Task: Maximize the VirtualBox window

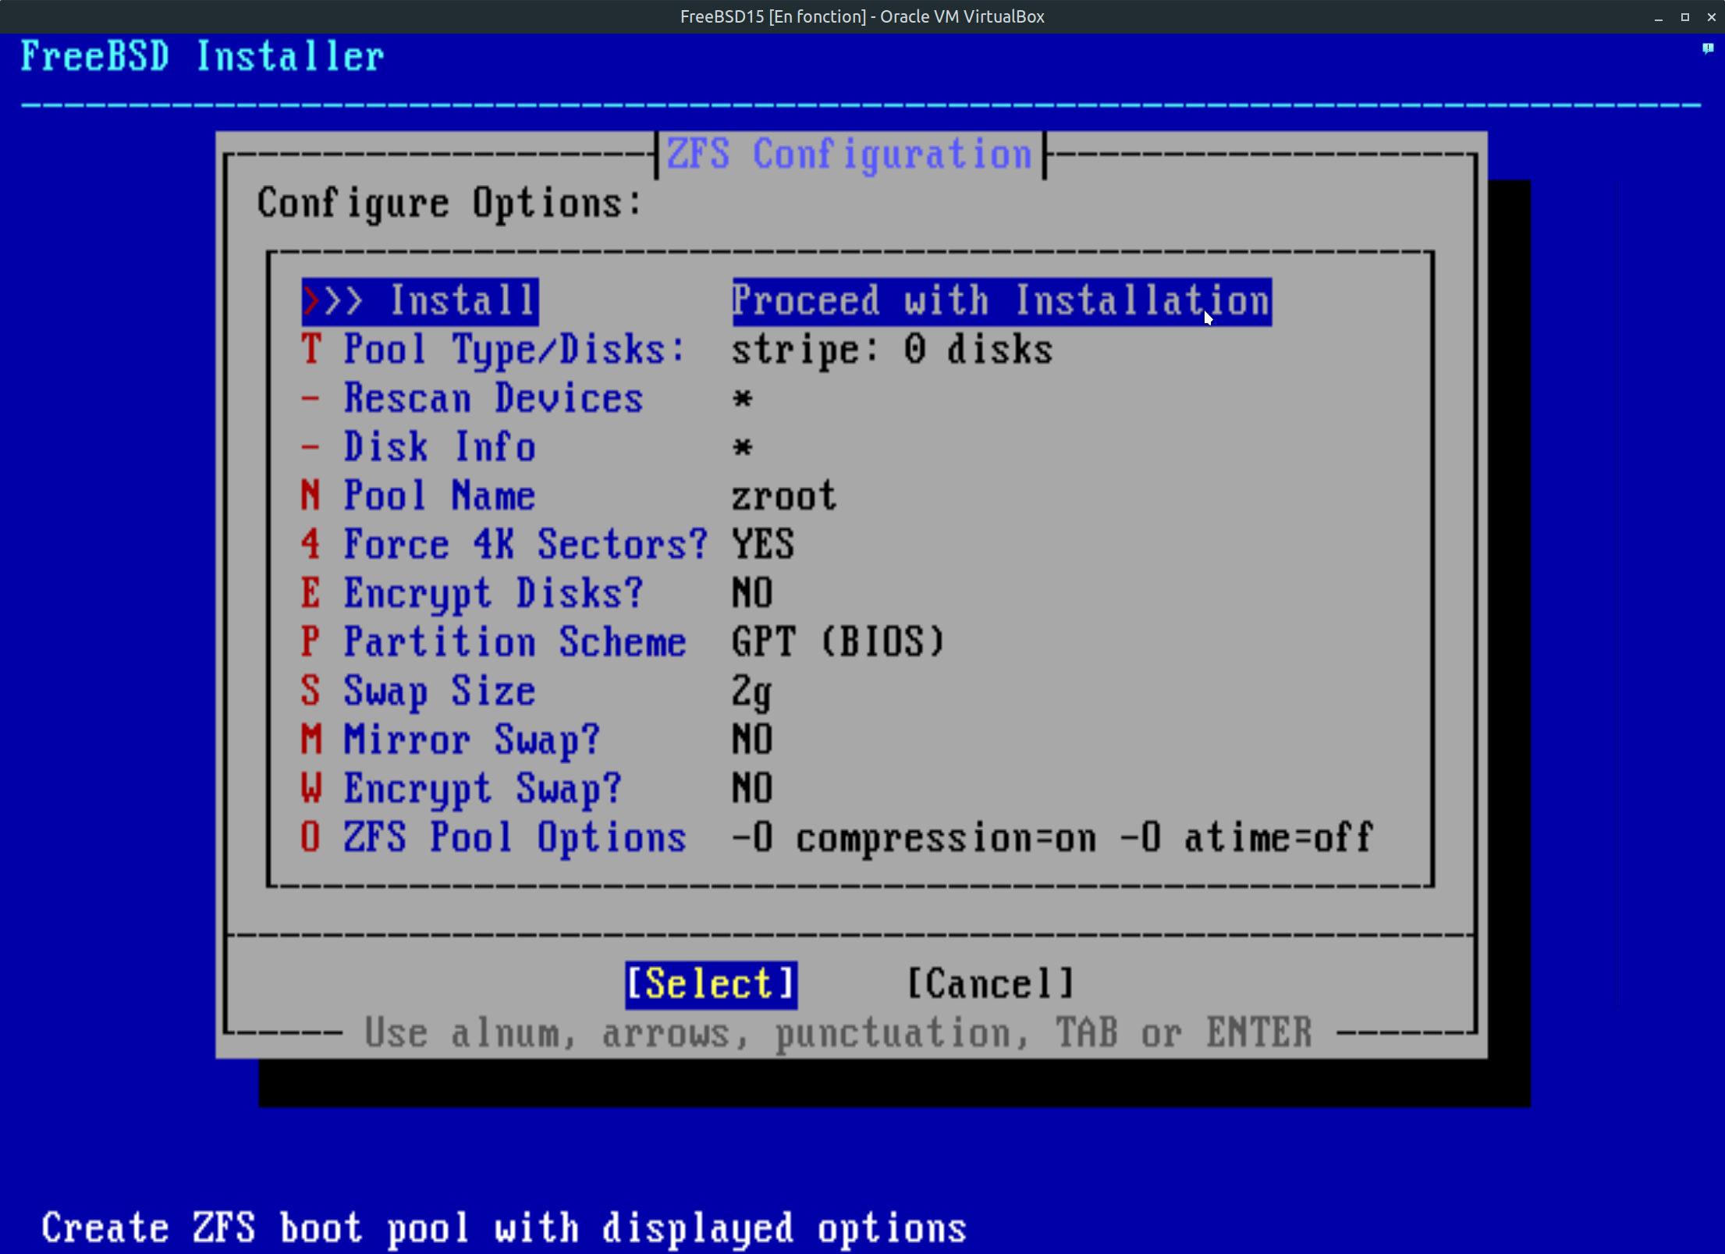Action: [x=1684, y=17]
